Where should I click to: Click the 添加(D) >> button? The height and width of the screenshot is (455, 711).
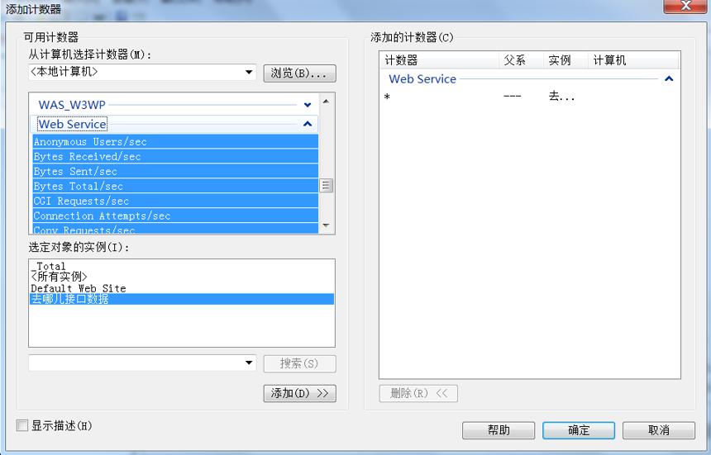(299, 393)
